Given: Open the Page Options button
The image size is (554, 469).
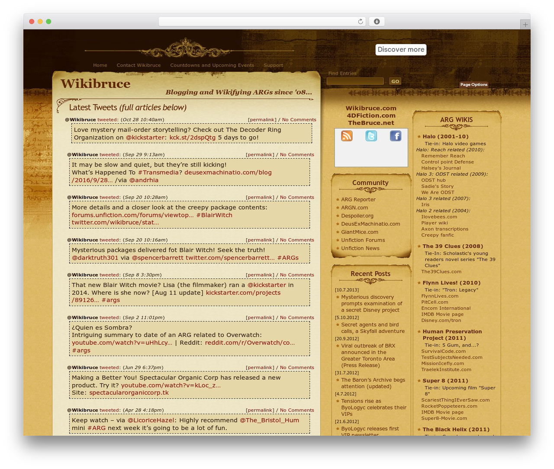Looking at the screenshot, I should [473, 84].
